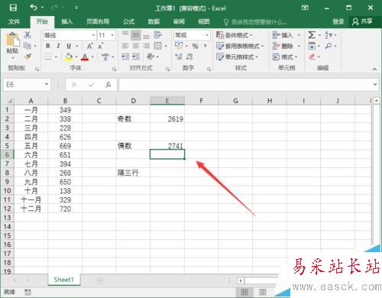This screenshot has width=382, height=298.
Task: Click Delete cells button
Action: [283, 46]
